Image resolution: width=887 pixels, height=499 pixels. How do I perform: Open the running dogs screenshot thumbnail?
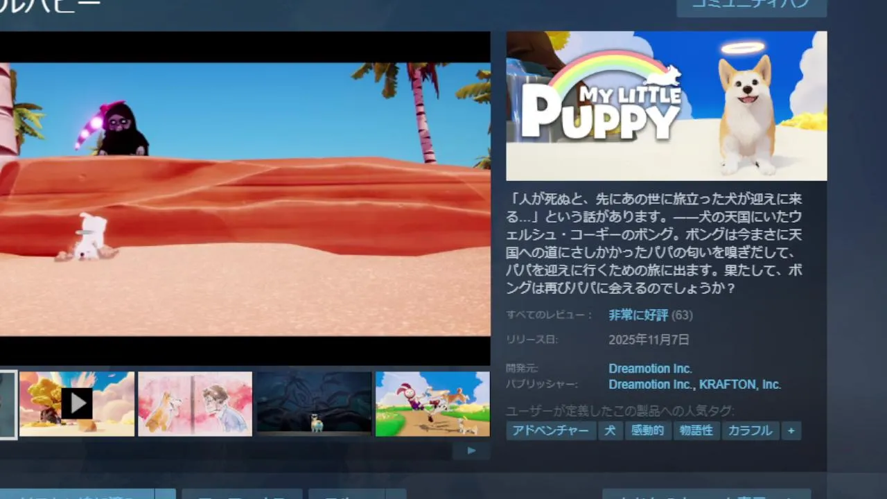click(x=432, y=403)
